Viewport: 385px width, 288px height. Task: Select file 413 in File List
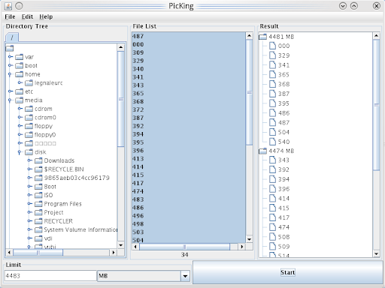click(189, 158)
